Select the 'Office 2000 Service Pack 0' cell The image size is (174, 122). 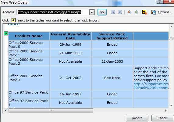29,45
